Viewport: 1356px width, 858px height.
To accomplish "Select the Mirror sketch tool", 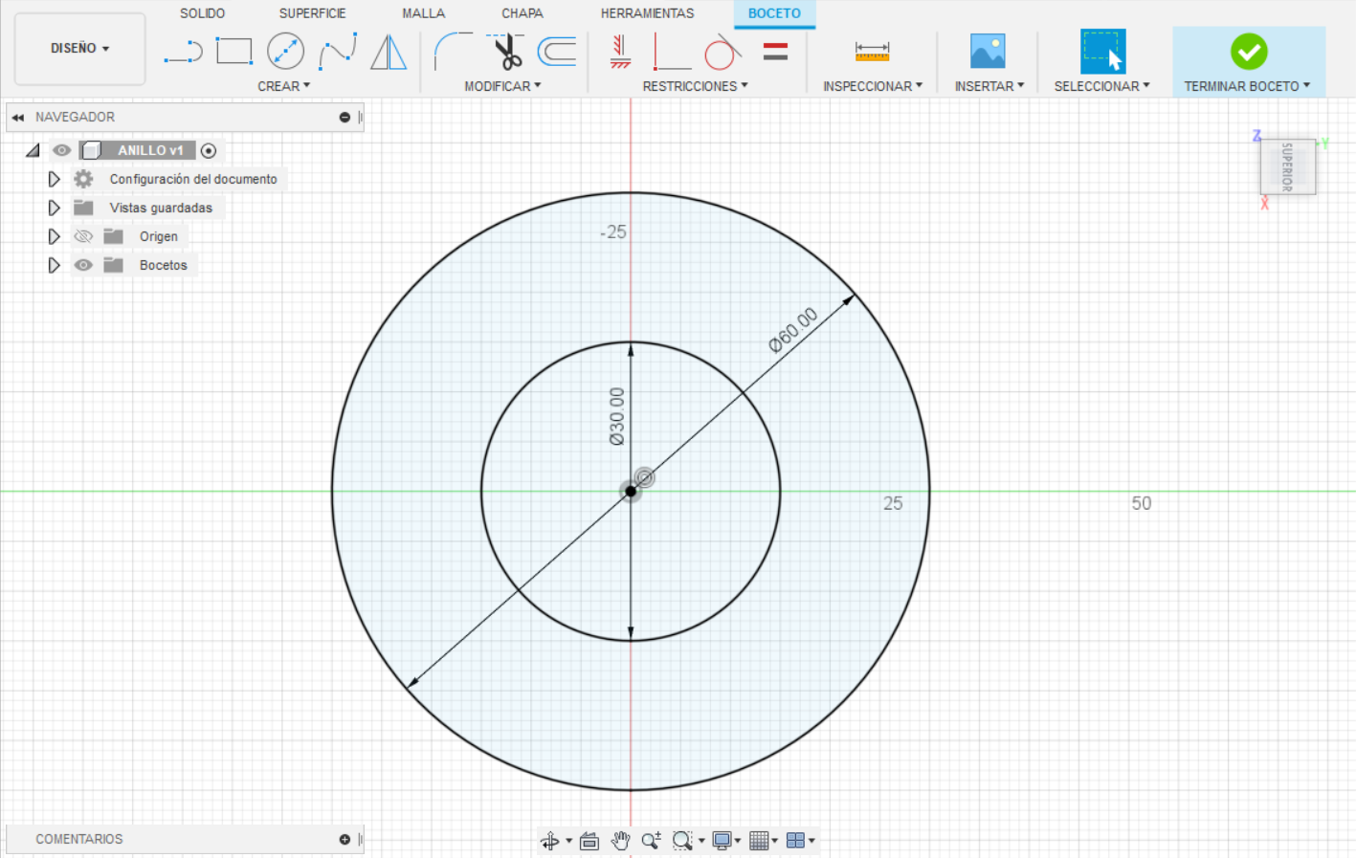I will [x=389, y=52].
